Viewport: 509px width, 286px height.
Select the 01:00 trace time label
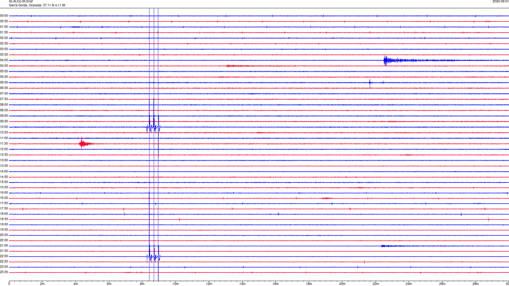coord(4,27)
